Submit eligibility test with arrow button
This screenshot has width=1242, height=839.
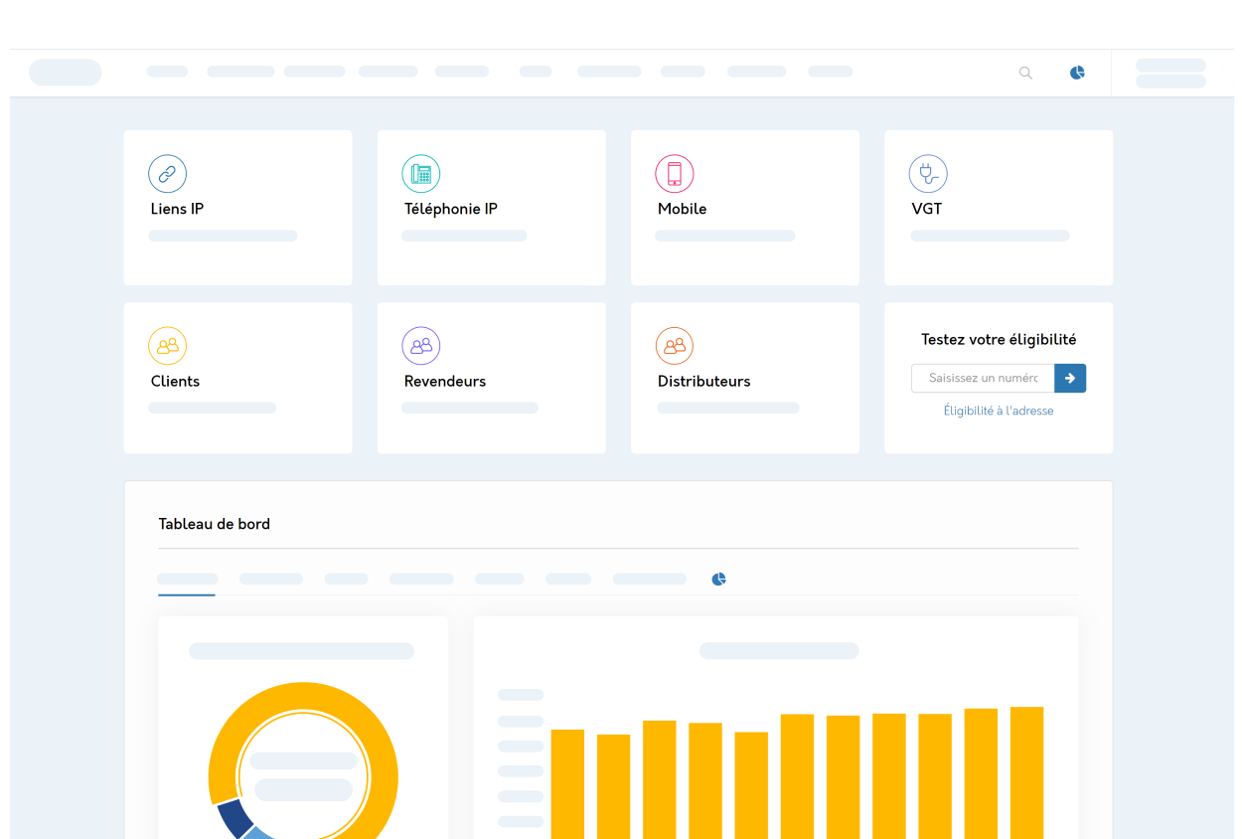(x=1070, y=378)
